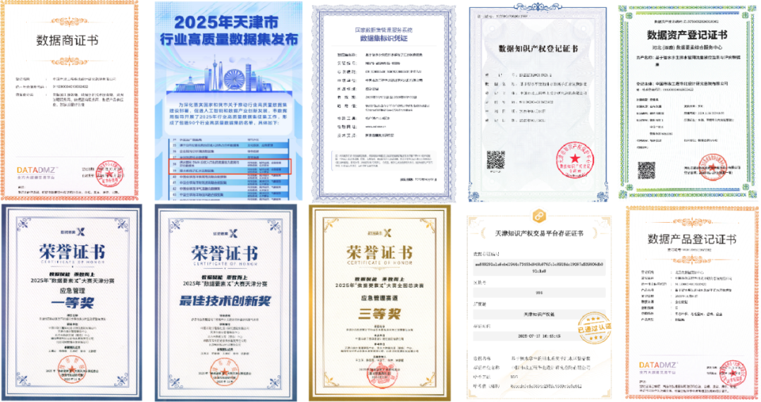Click '河北(雄安)数据要素综合服务中心' text

[x=687, y=47]
